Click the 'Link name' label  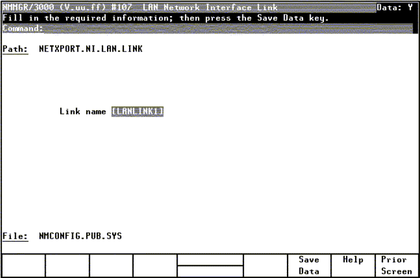pyautogui.click(x=83, y=112)
